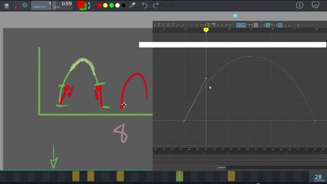Image resolution: width=327 pixels, height=184 pixels.
Task: Jump to the third orange timeline keyframe
Action: (x=120, y=176)
